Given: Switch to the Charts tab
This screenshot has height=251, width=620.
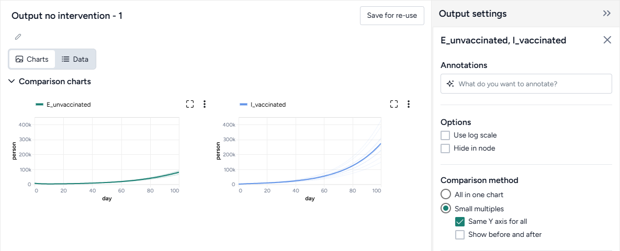Looking at the screenshot, I should (x=32, y=59).
